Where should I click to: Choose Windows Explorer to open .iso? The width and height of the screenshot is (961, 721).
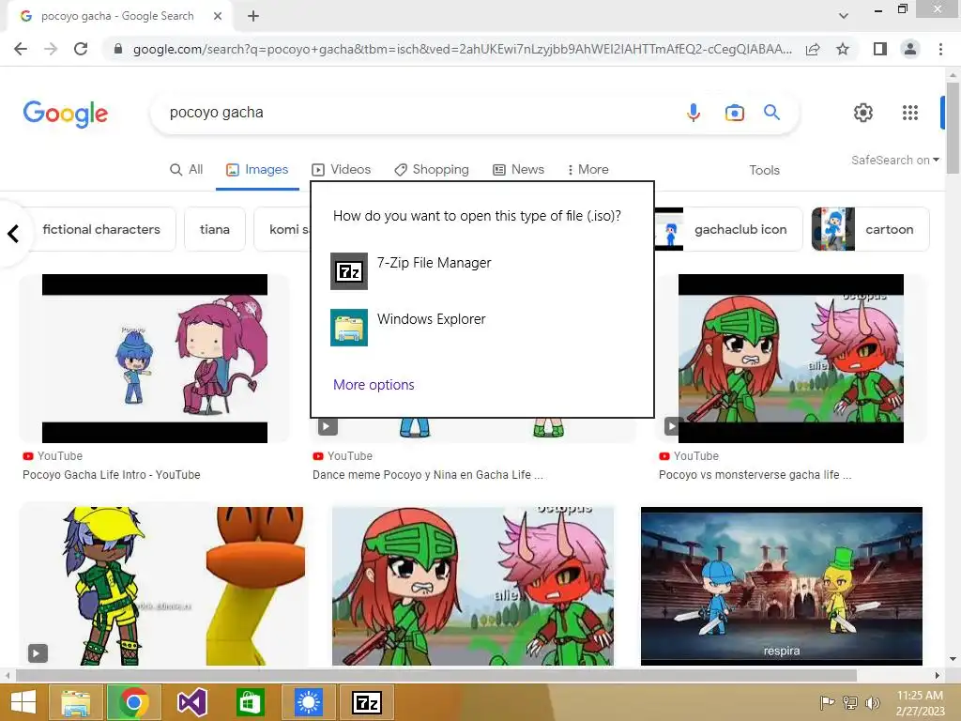click(482, 328)
